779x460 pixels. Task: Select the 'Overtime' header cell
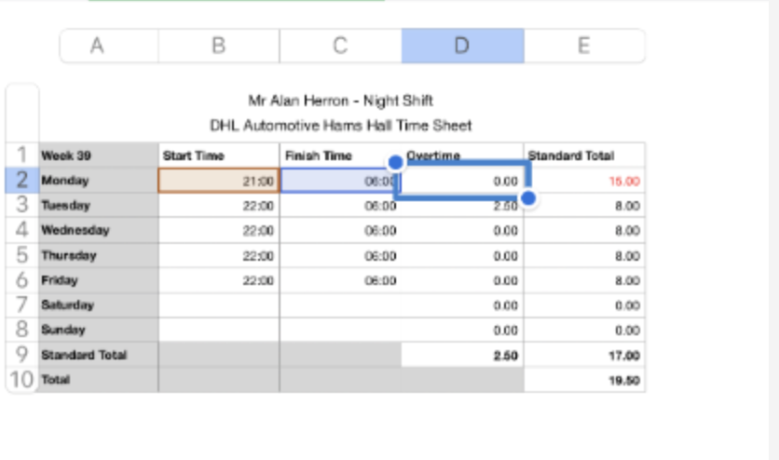462,156
